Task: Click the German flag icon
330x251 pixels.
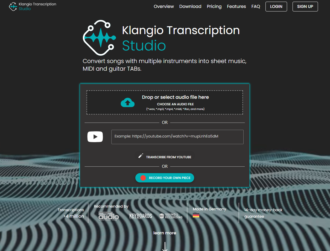Action: [x=196, y=215]
